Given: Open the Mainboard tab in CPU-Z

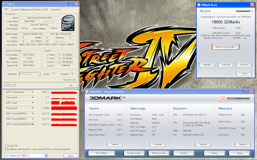Looking at the screenshot, I should click(26, 10).
